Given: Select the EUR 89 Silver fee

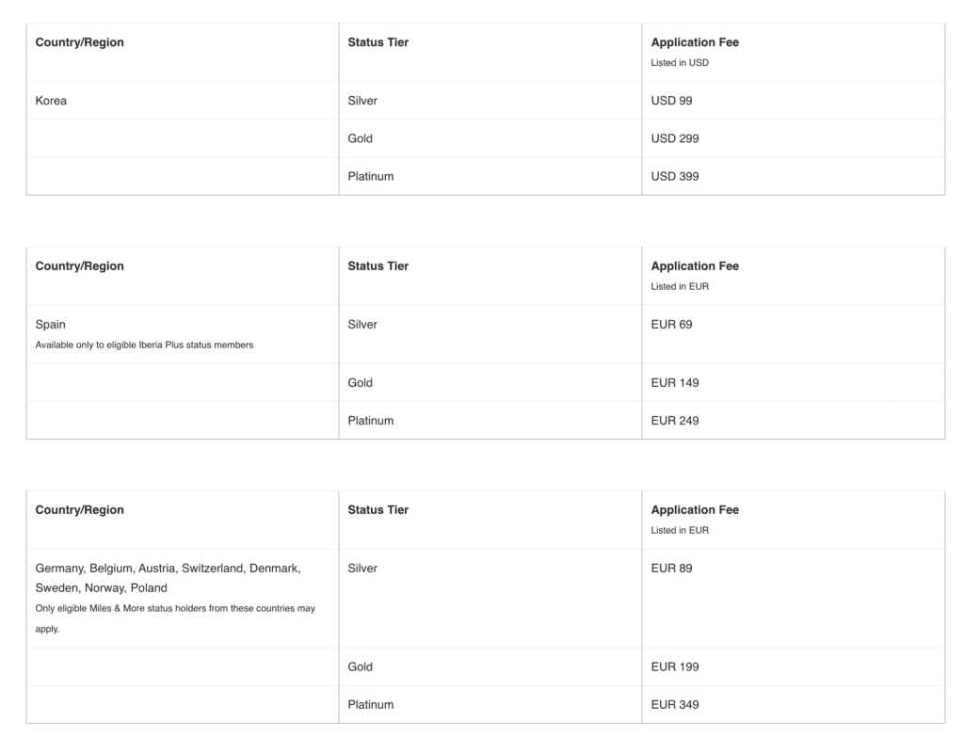Looking at the screenshot, I should click(x=671, y=569).
